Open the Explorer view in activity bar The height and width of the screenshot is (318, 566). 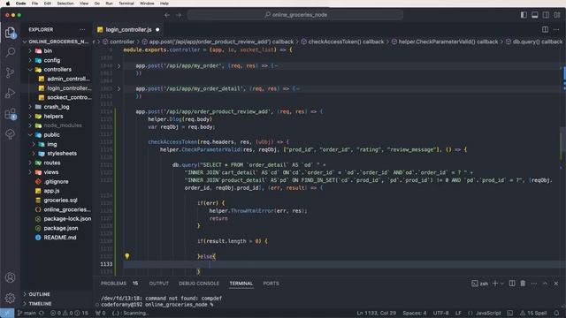pos(10,33)
